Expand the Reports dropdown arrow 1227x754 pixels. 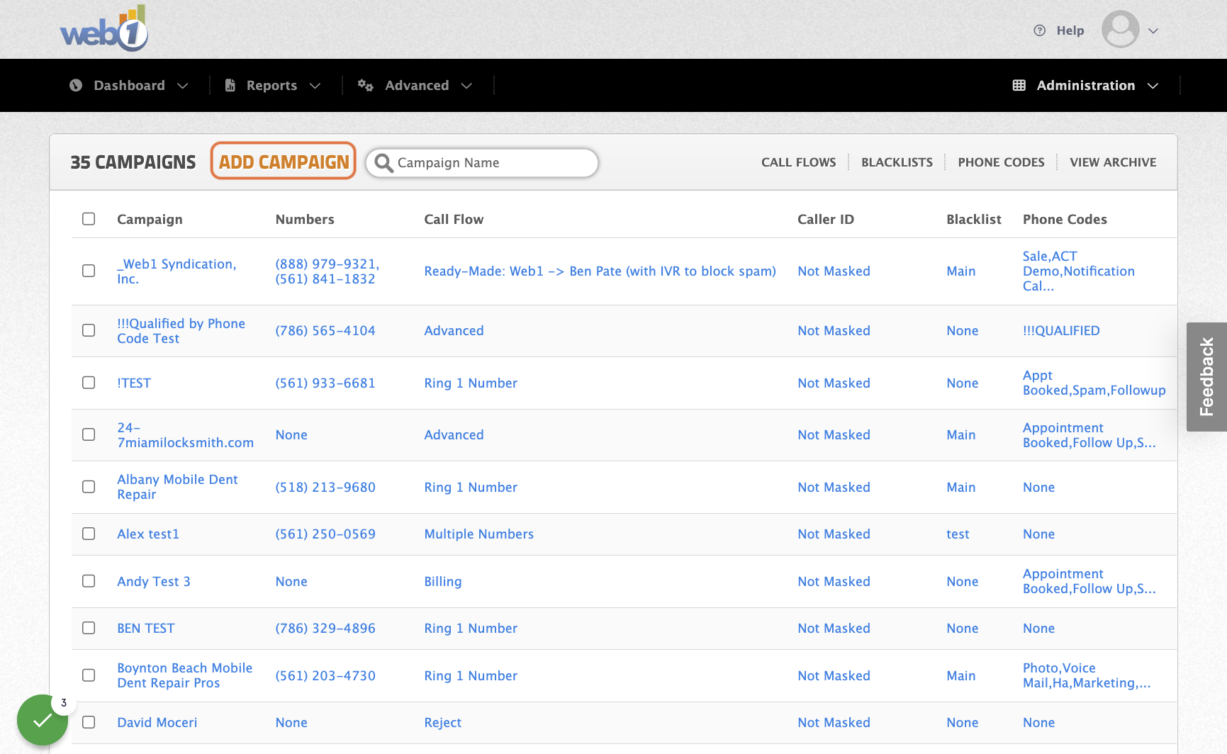point(315,86)
